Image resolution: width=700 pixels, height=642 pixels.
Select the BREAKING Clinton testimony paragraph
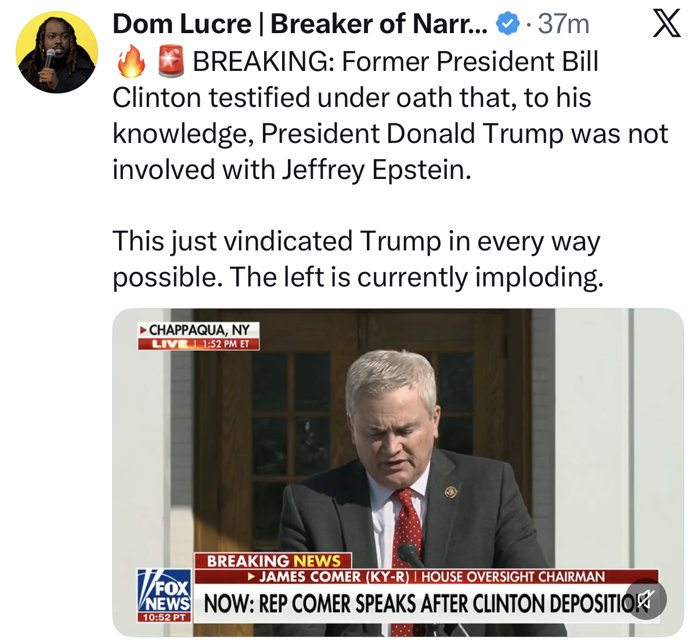click(x=390, y=116)
